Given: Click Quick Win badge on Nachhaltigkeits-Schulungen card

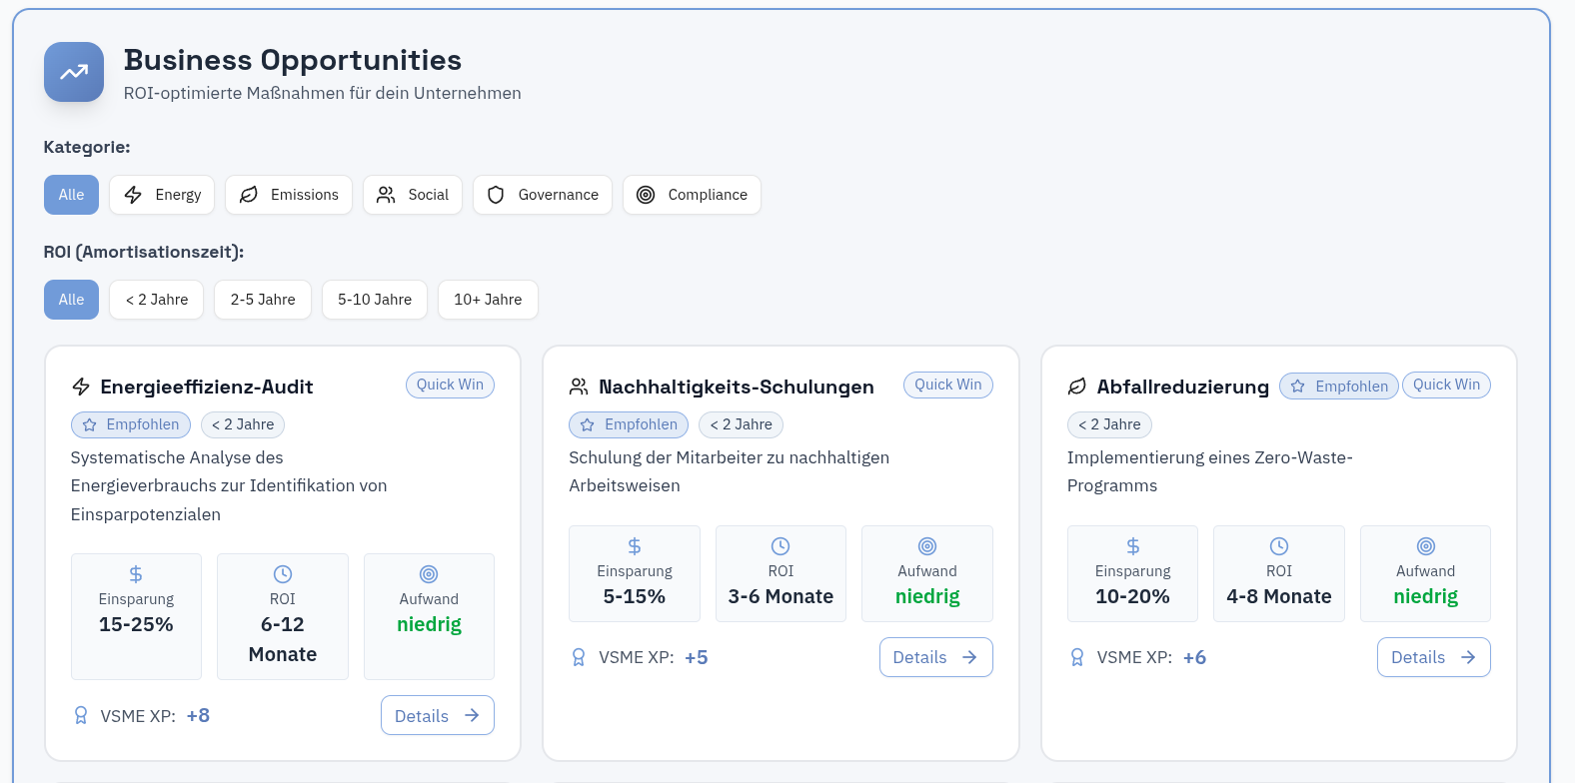Looking at the screenshot, I should (x=948, y=385).
